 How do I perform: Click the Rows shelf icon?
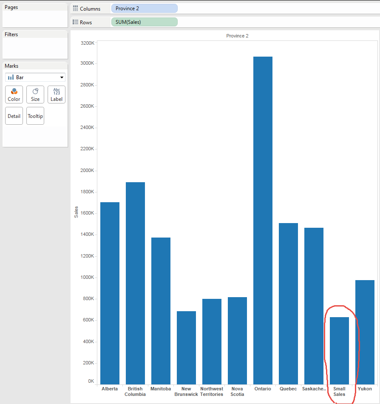(75, 22)
